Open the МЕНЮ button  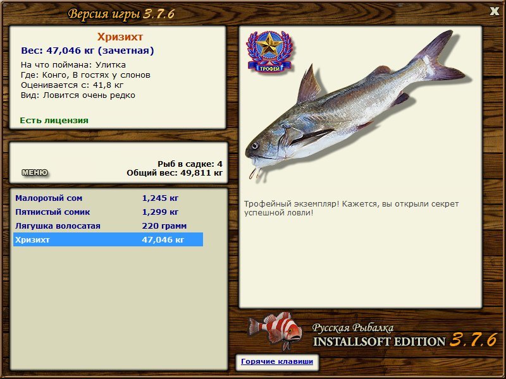pos(35,172)
